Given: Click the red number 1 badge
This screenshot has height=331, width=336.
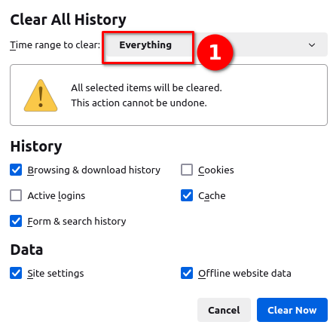Looking at the screenshot, I should point(215,52).
